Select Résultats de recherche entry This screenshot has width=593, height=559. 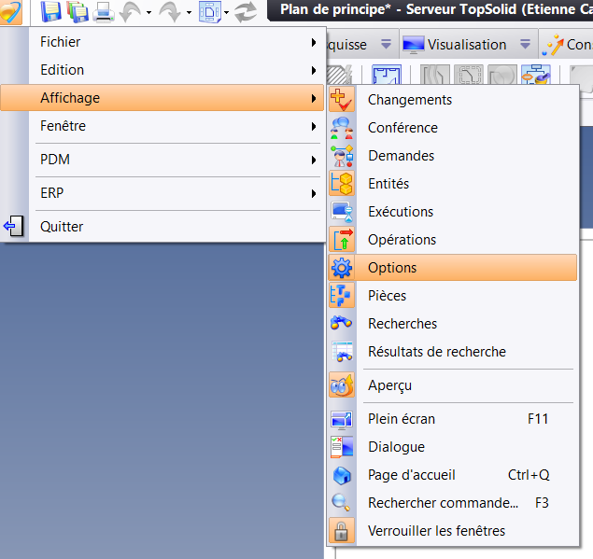click(453, 352)
